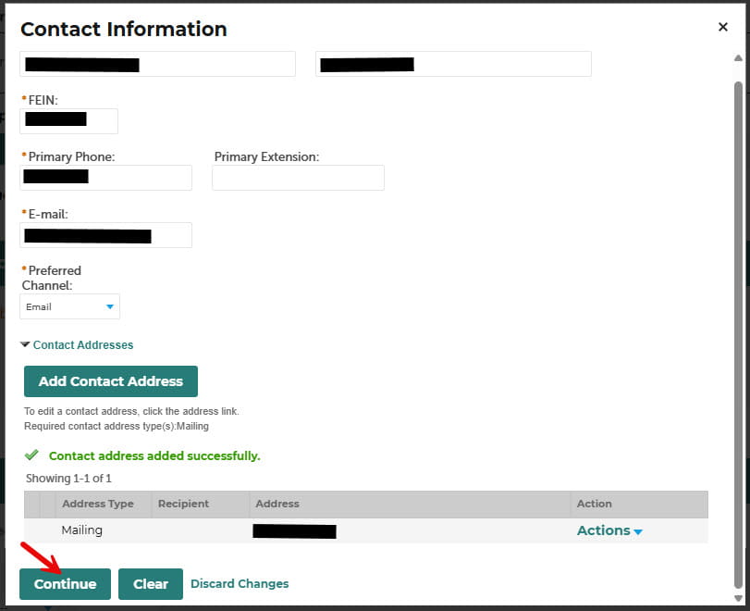Click the Clear button

coord(151,584)
